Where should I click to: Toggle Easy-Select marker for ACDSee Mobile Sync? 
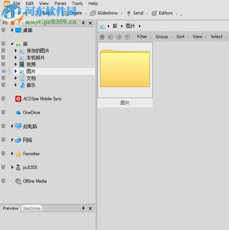tap(3, 98)
